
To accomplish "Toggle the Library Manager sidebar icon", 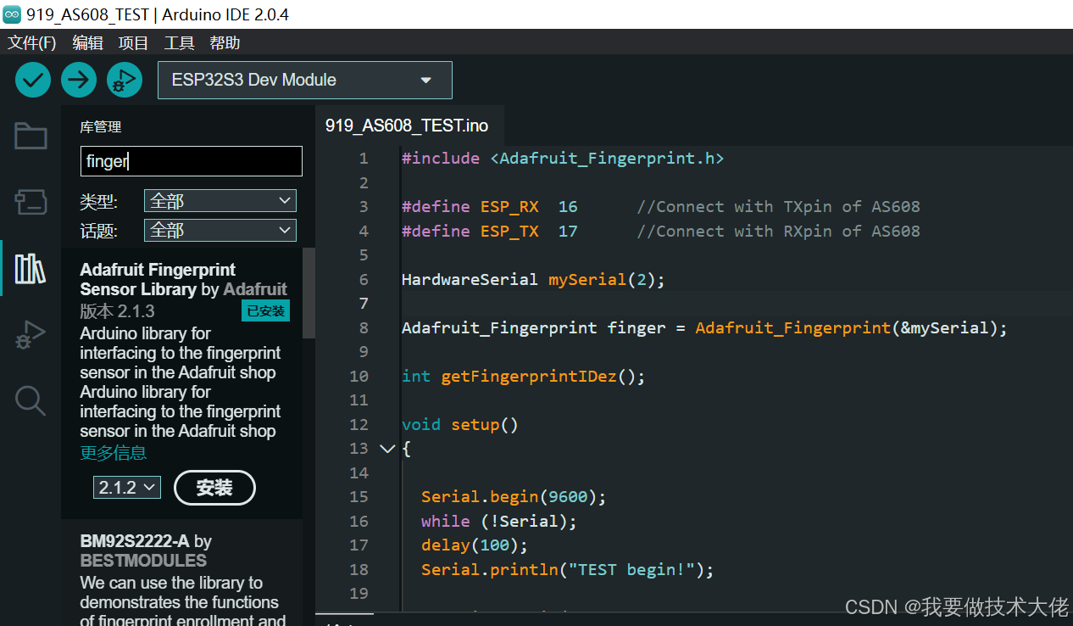I will click(31, 268).
